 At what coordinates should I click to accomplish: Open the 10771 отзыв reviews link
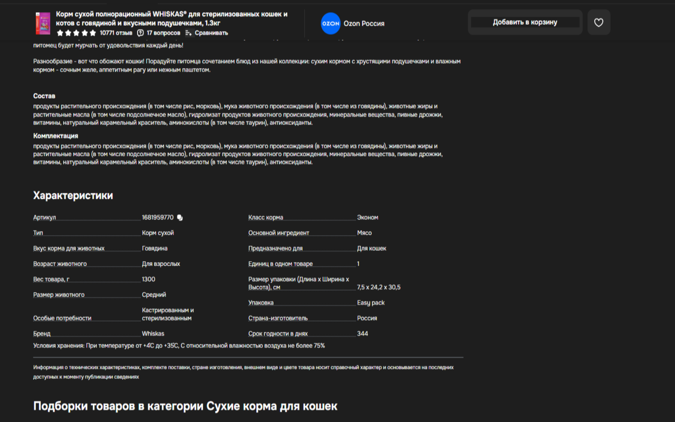point(116,33)
